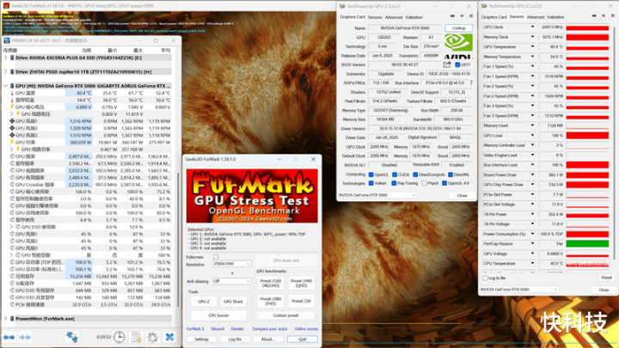619x348 pixels.
Task: Click the GPU-Z Graphics Card screenshot camera icon
Action: pos(452,16)
